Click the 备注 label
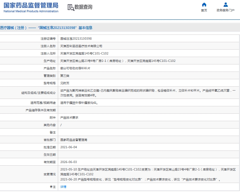 tap(53, 132)
